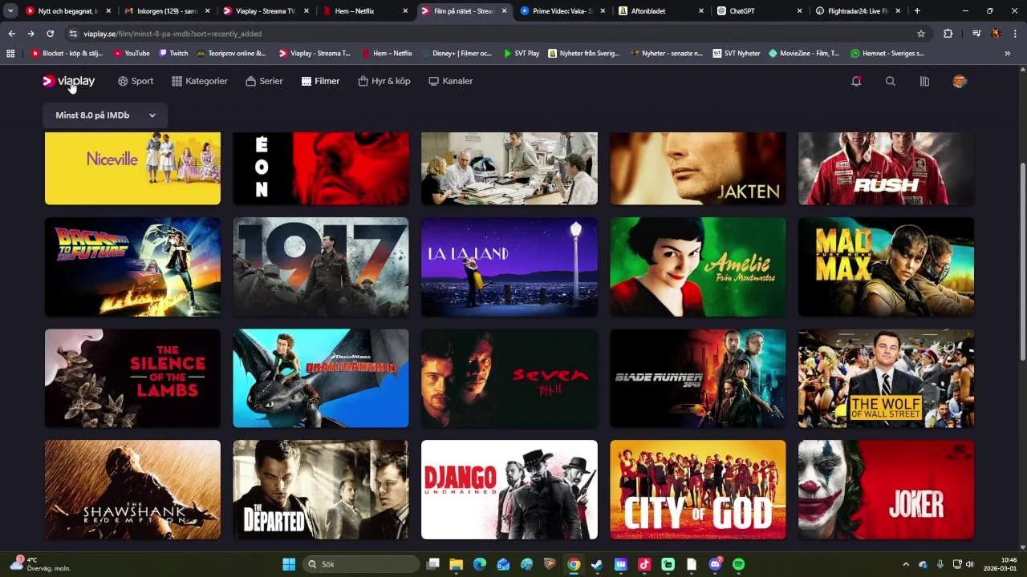This screenshot has height=577, width=1027.
Task: Switch to the ChatGPT tab
Action: pos(758,11)
